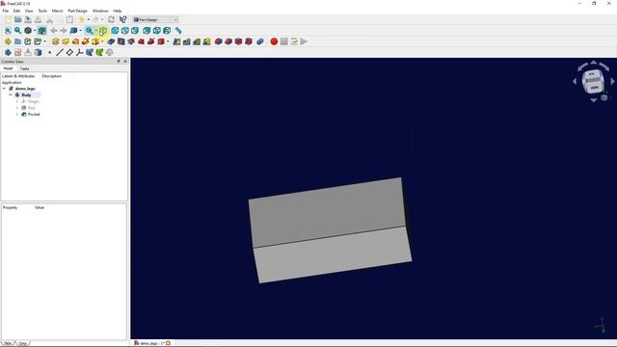
Task: Open the Additive Primitive dropdown arrow
Action: tap(102, 41)
